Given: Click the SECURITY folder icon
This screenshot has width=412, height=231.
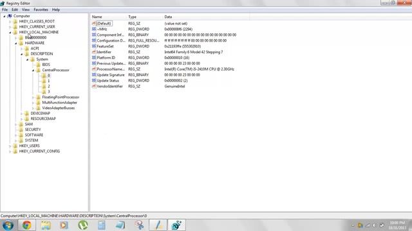Looking at the screenshot, I should coord(21,130).
